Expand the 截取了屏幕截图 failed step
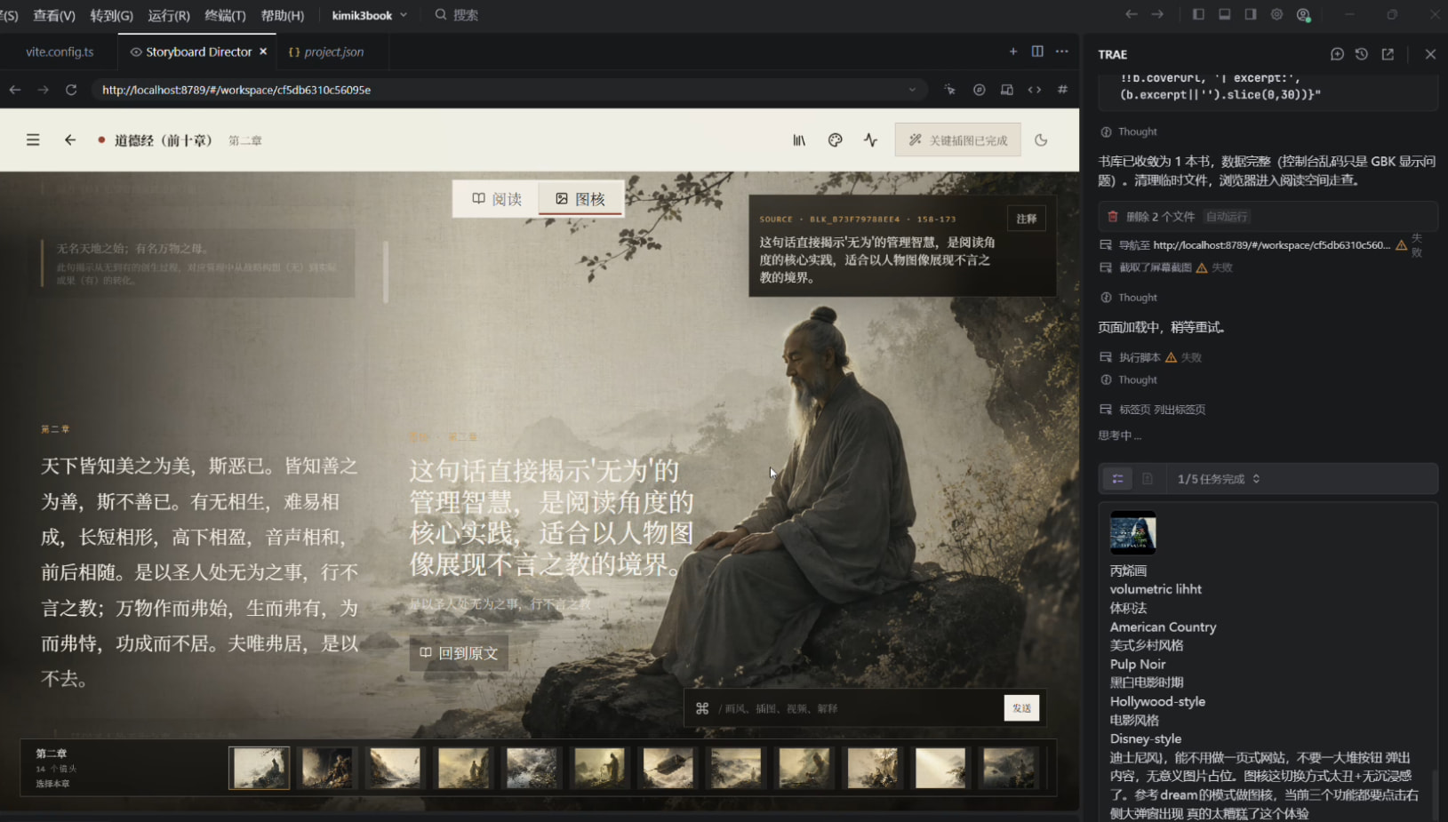 [x=1166, y=267]
